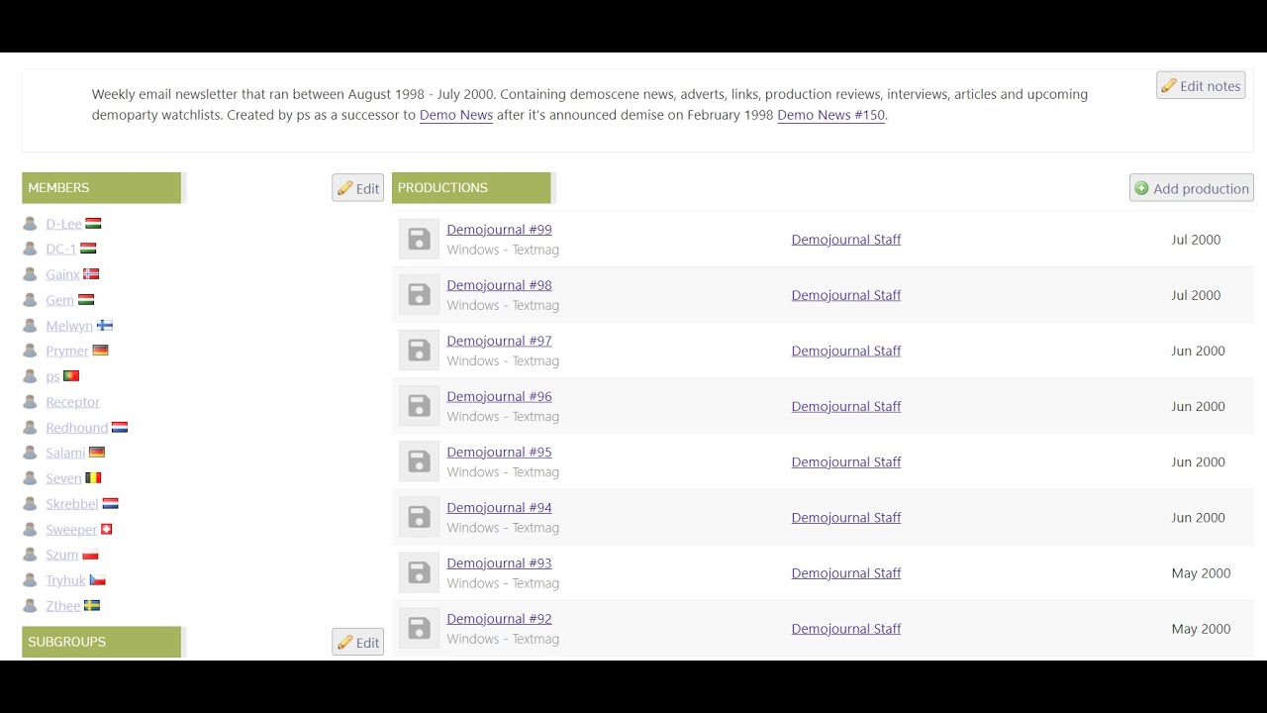This screenshot has width=1267, height=713.
Task: Click the Edit button for Subgroups
Action: click(x=357, y=642)
